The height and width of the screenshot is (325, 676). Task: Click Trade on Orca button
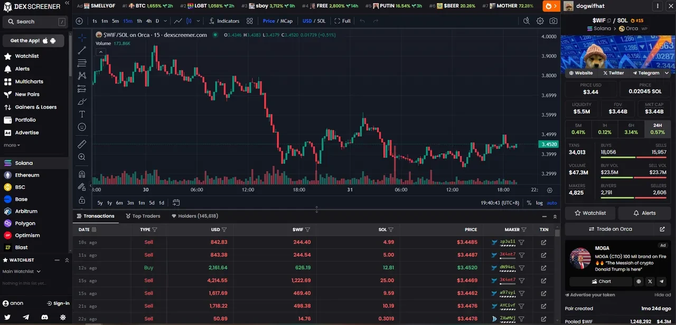click(610, 229)
